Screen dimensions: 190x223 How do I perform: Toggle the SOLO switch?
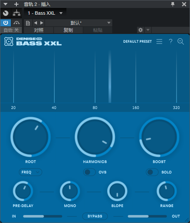click(x=152, y=172)
